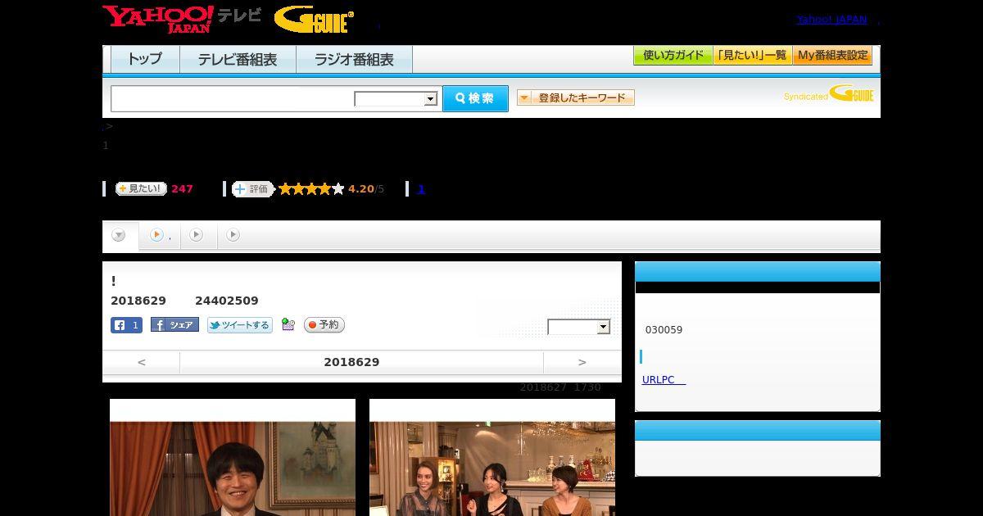Open the テレビ番組表 menu tab

238,59
